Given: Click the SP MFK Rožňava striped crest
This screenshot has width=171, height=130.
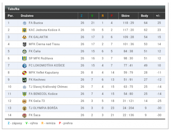Looking at the screenshot, I should tap(24, 58).
